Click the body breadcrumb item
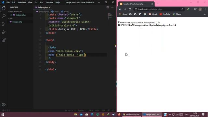Viewport: 208px width, 117px height. pyautogui.click(x=66, y=12)
